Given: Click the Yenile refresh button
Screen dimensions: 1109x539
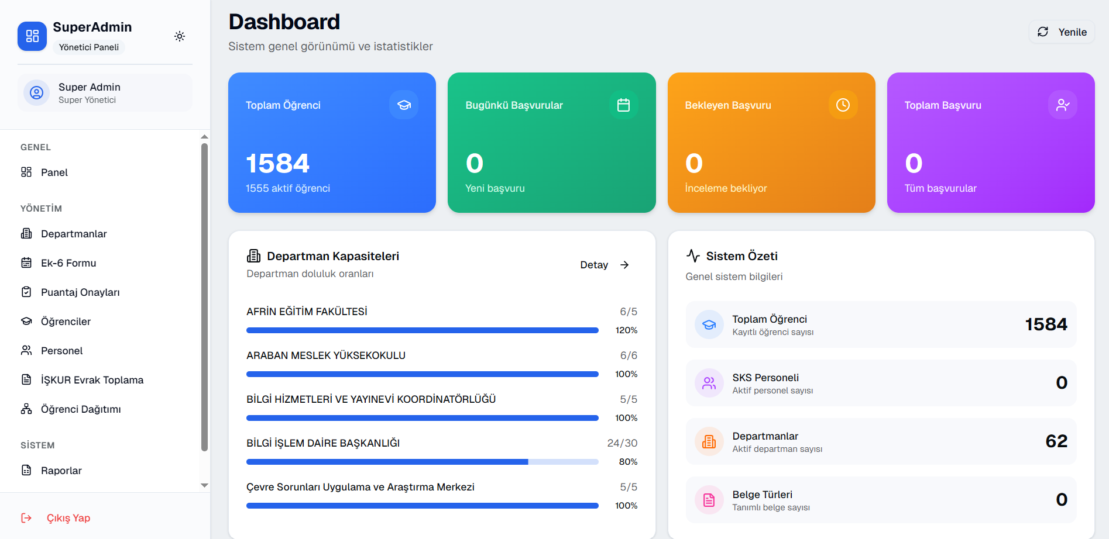Looking at the screenshot, I should coord(1062,32).
